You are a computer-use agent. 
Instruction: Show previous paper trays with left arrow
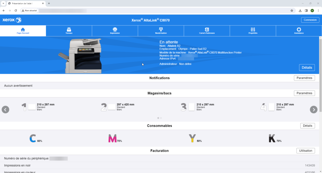point(5,109)
